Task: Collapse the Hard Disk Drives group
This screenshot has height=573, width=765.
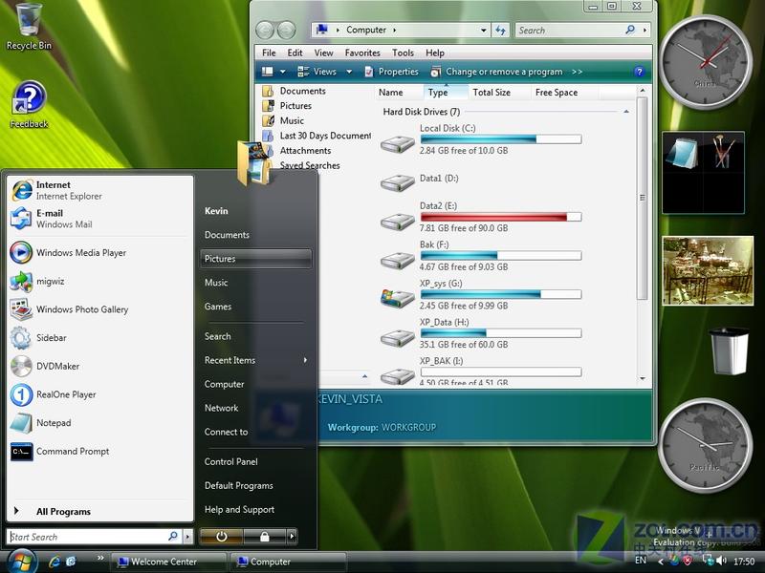Action: [626, 112]
